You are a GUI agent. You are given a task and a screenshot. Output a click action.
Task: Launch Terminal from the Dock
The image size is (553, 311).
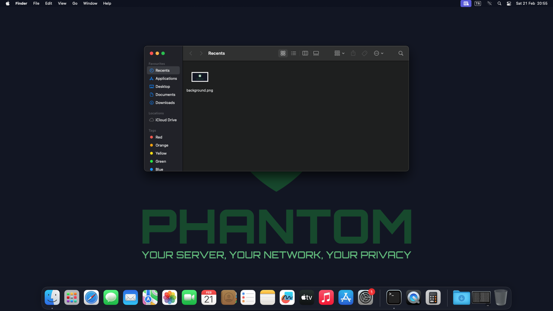[394, 298]
